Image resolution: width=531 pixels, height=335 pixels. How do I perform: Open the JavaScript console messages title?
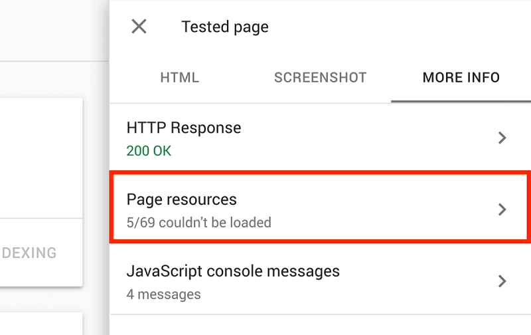233,271
